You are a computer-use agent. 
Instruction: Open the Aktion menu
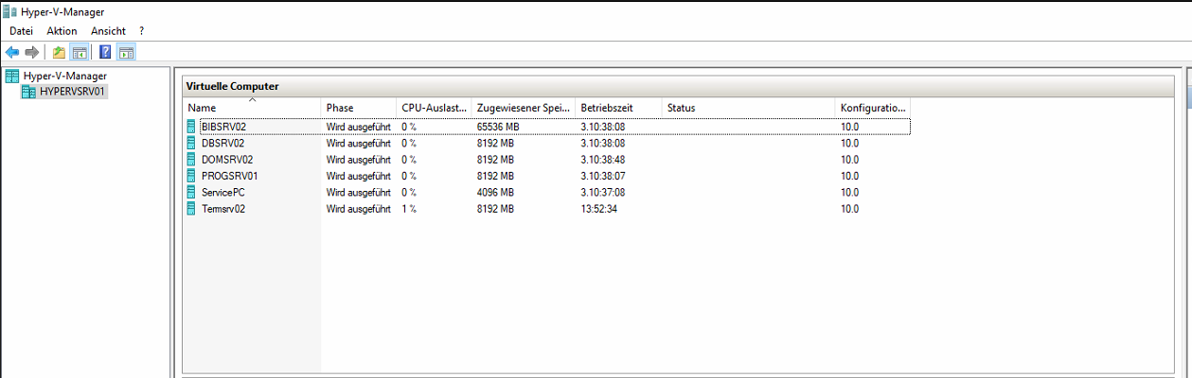[62, 31]
